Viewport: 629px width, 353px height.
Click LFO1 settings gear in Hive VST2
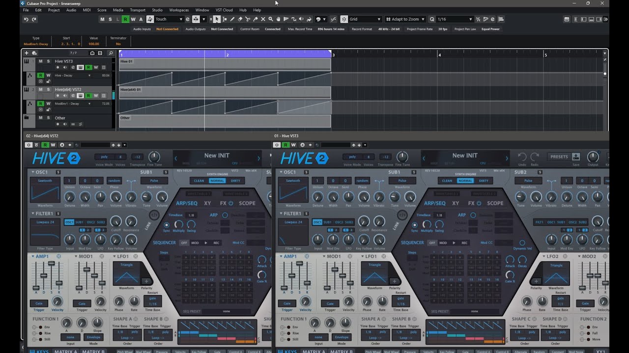click(x=136, y=256)
